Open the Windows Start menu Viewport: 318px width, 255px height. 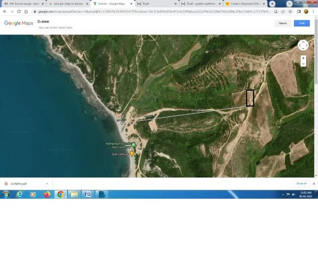click(6, 194)
